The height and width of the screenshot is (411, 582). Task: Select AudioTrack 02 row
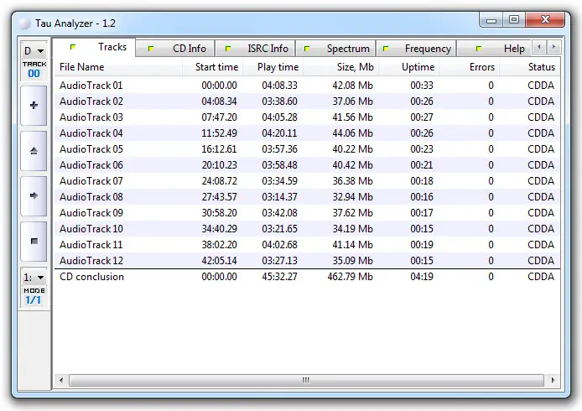pyautogui.click(x=307, y=101)
